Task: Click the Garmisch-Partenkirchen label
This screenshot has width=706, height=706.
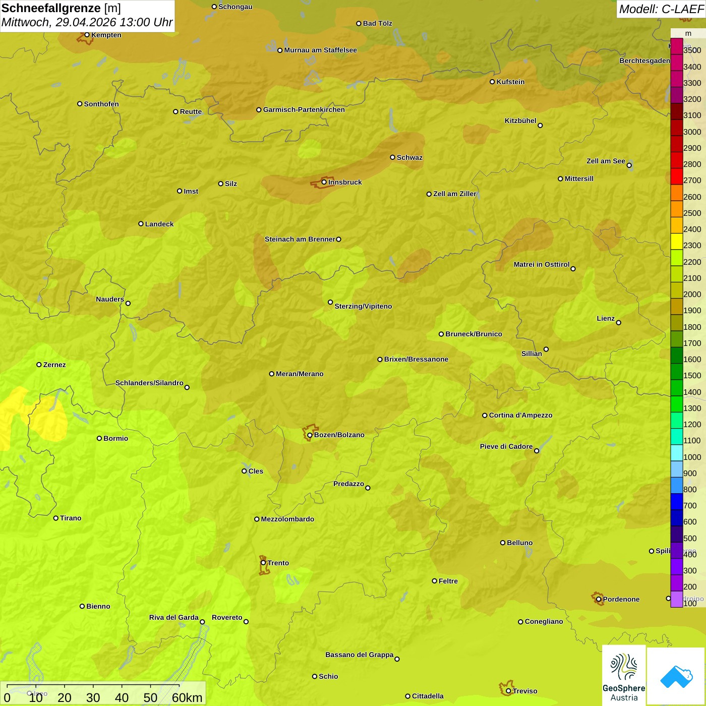Action: click(304, 109)
